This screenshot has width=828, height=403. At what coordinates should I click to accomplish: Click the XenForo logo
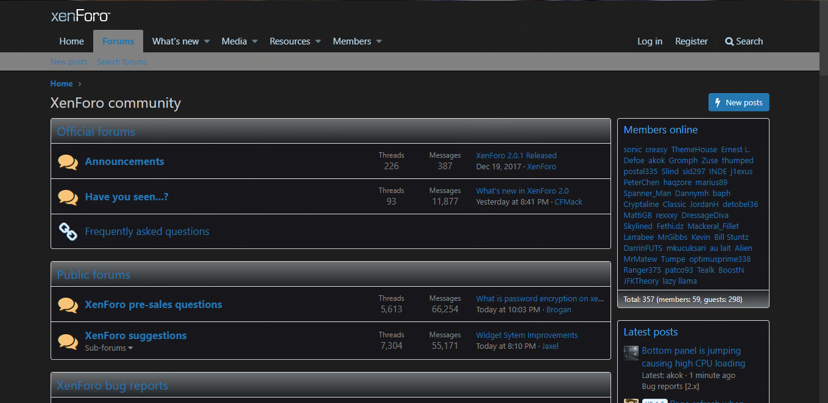pyautogui.click(x=80, y=16)
